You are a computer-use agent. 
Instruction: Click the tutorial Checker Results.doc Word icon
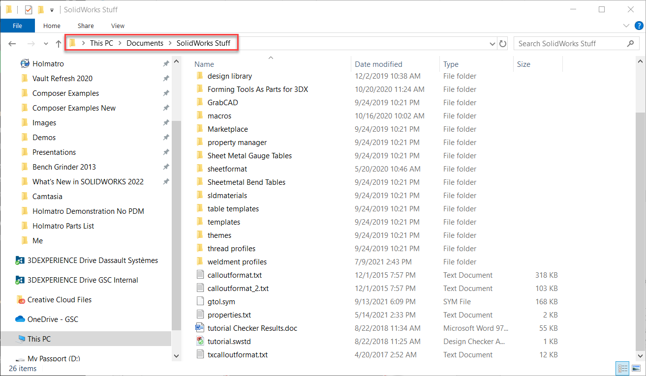tap(199, 328)
